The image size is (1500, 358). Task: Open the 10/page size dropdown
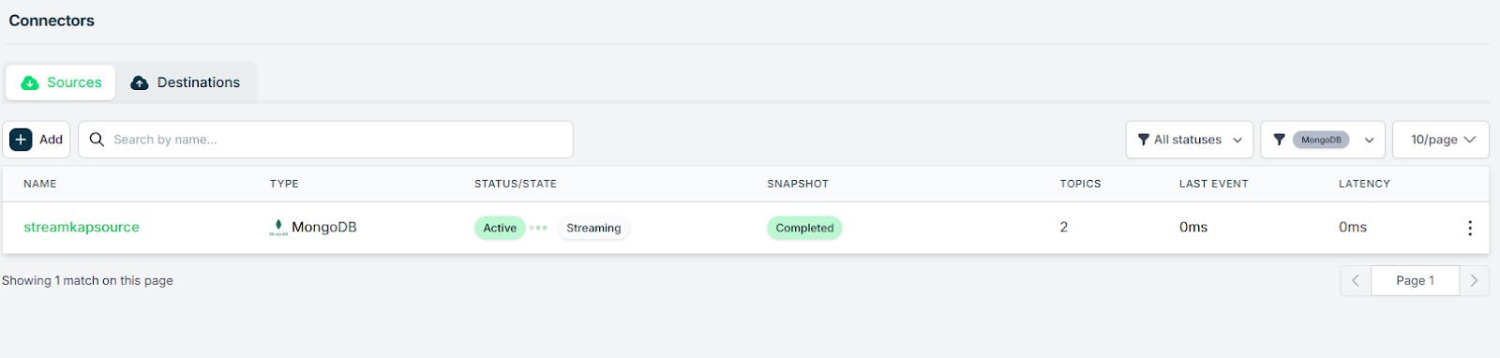pyautogui.click(x=1441, y=140)
